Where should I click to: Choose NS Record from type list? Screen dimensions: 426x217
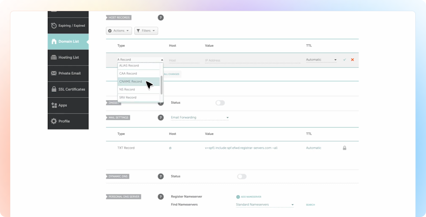(x=139, y=89)
